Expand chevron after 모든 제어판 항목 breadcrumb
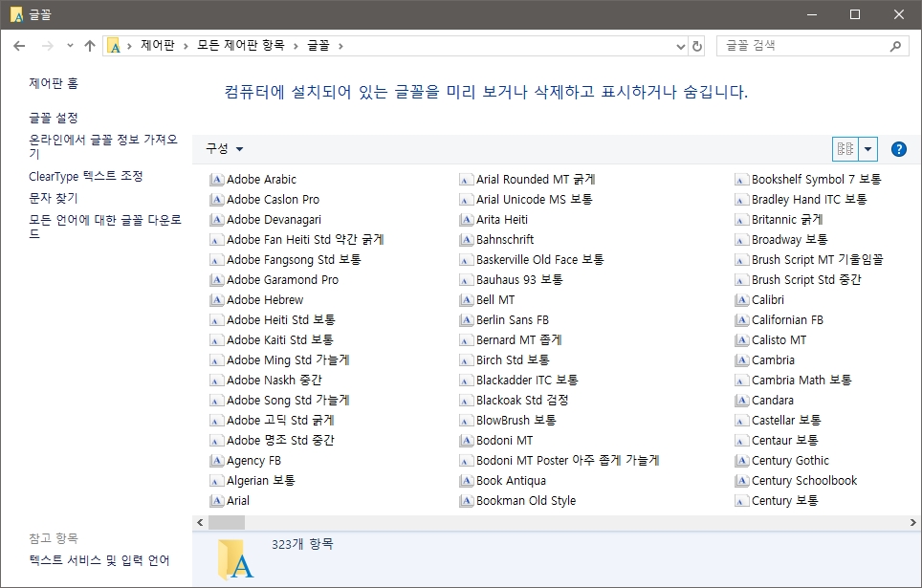Viewport: 922px width, 588px height. pos(296,46)
